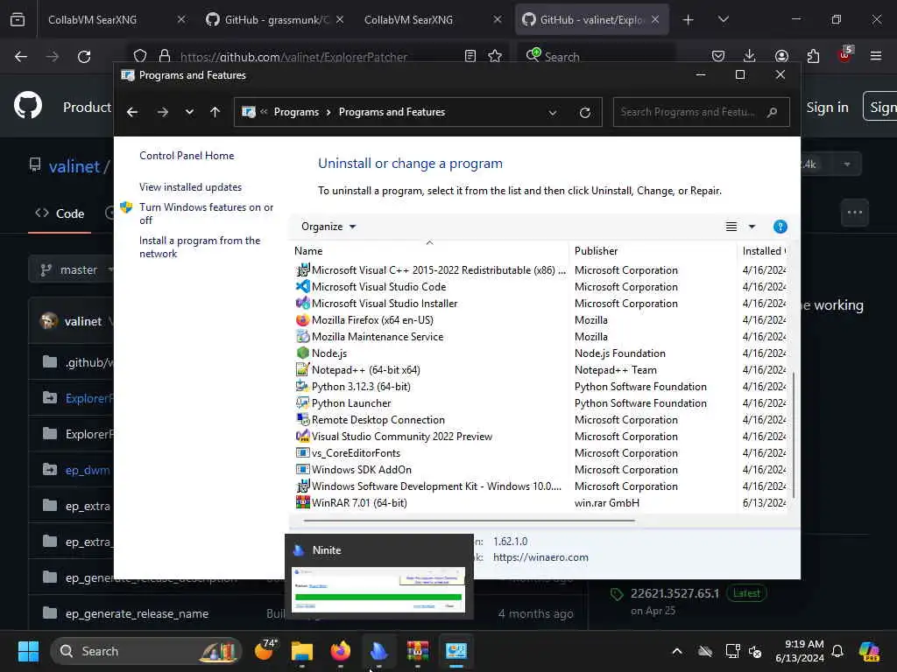The height and width of the screenshot is (672, 897).
Task: Sort list by Installed On column header
Action: (763, 251)
